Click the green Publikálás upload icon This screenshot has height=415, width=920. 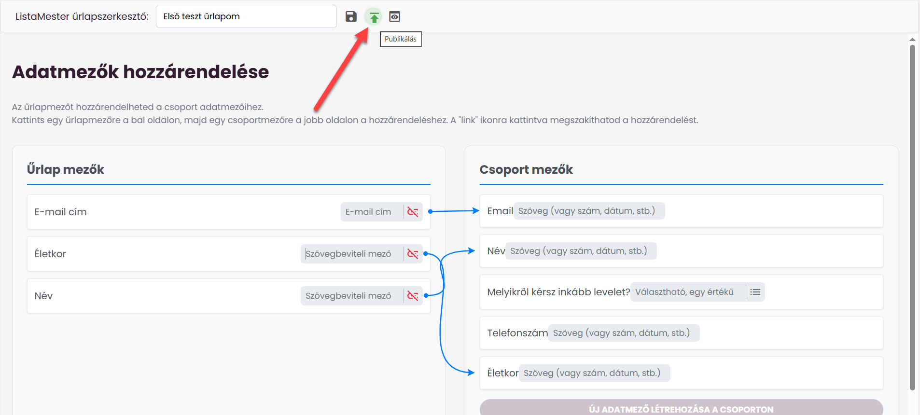(374, 17)
